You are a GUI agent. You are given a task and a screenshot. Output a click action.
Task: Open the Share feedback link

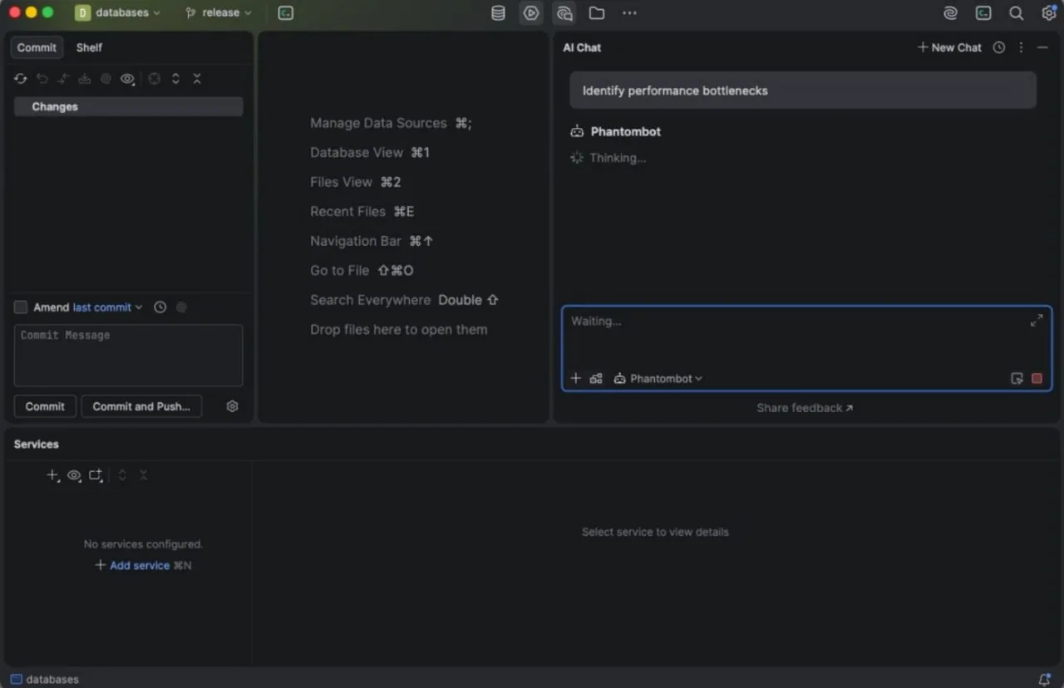pos(805,408)
